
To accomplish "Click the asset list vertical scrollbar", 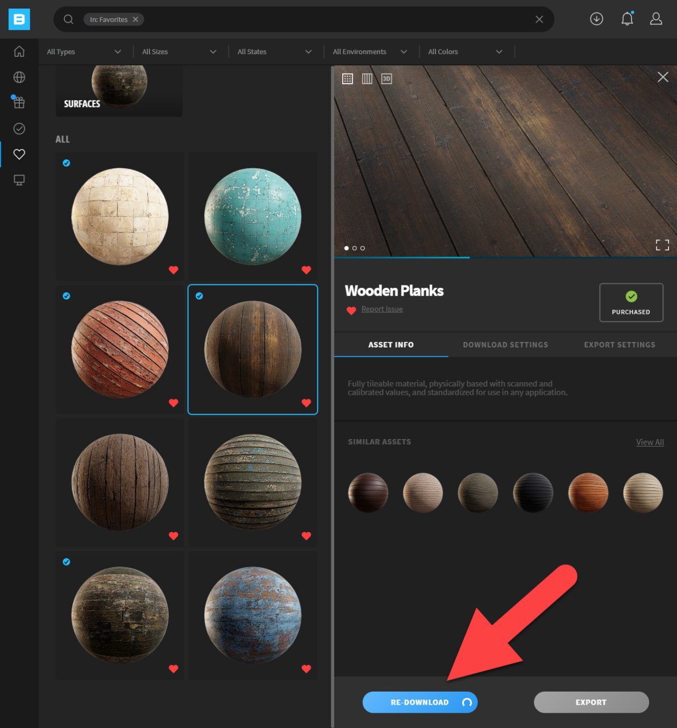I will (332, 396).
